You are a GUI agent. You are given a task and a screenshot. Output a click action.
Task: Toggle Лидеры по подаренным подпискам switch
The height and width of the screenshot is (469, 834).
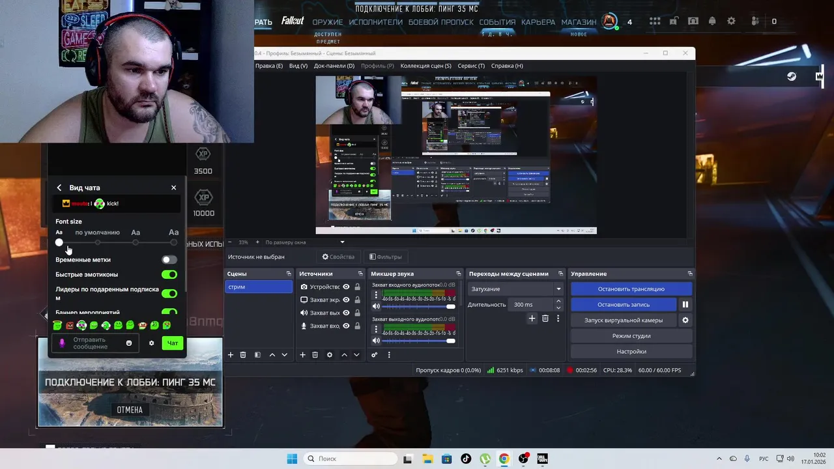coord(169,294)
